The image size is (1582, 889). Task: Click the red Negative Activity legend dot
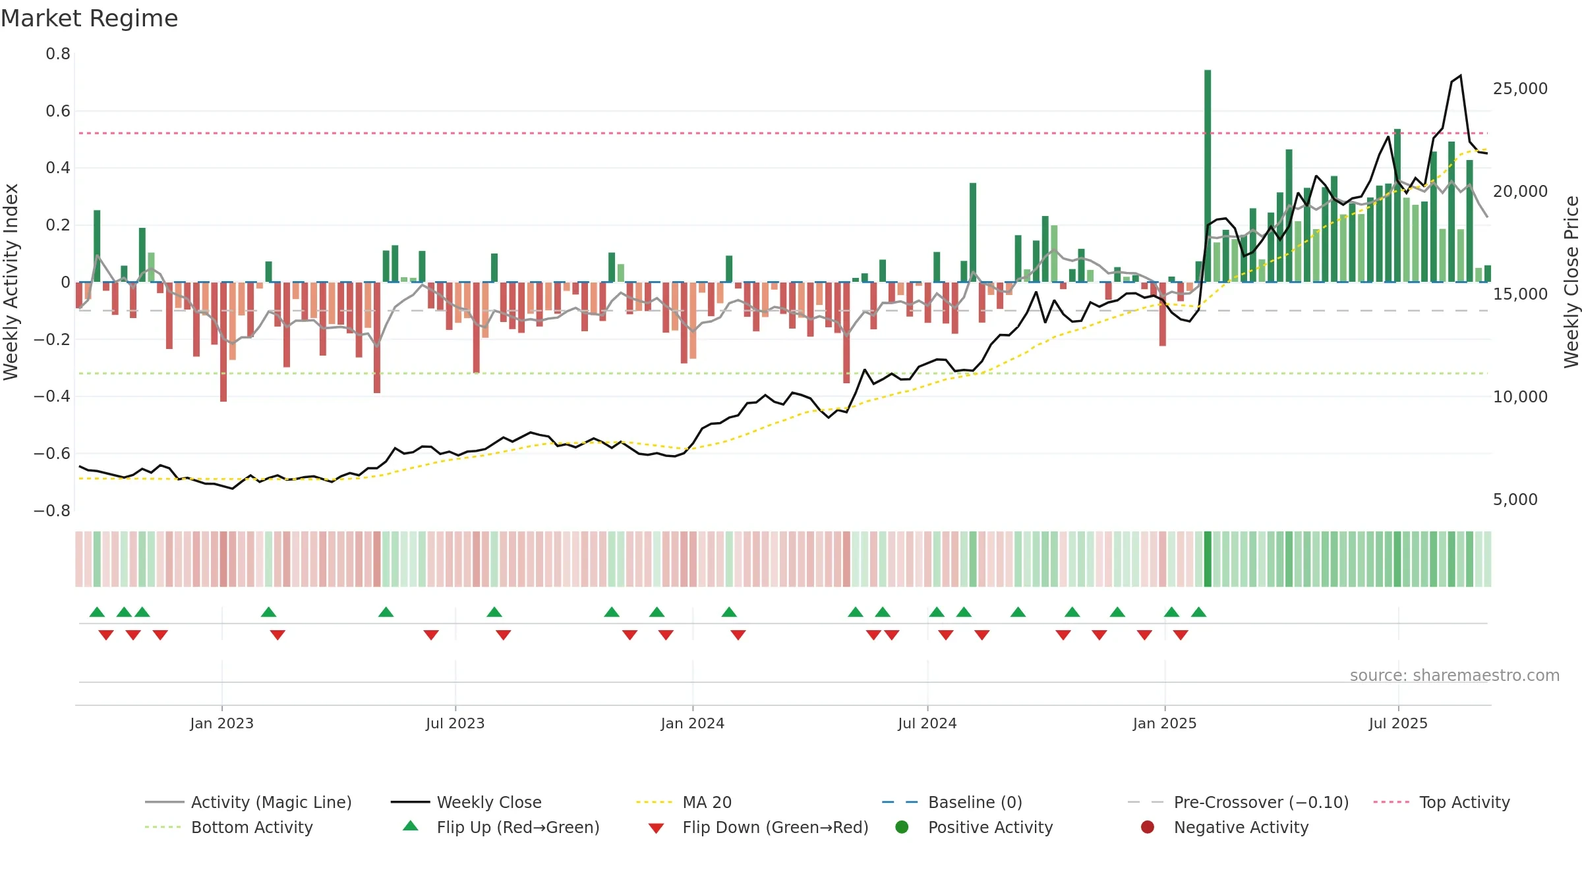(x=1148, y=826)
